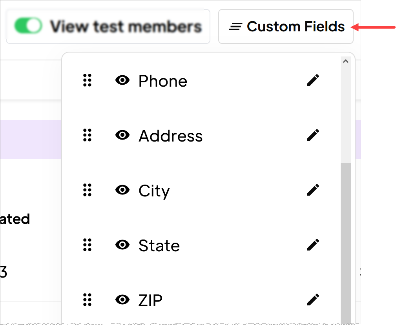The image size is (396, 325).
Task: Click the fields list scrollbar thumb
Action: (346, 243)
